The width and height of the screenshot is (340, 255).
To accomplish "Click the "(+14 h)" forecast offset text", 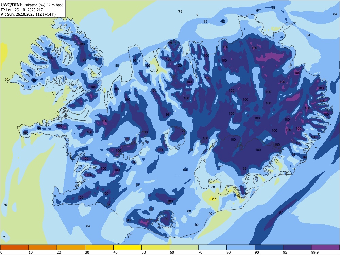I will [49, 14].
